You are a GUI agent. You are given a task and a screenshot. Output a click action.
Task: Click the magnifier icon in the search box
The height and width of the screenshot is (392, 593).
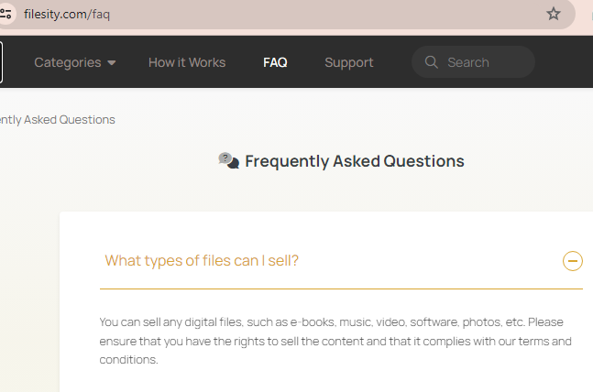point(431,62)
